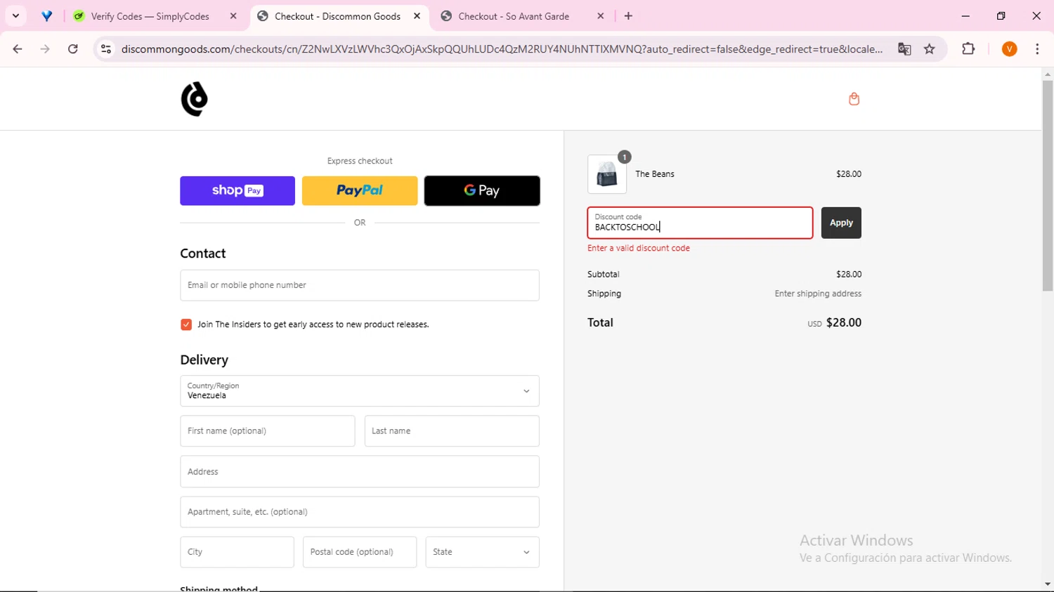Close the Verify Codes SimplyCodes tab

(233, 16)
